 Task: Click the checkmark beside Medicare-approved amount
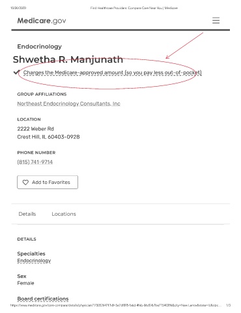[x=16, y=72]
